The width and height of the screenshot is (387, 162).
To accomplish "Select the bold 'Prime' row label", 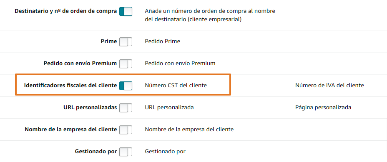I will pos(109,41).
